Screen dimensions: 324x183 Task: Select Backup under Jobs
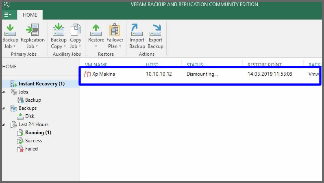pos(33,100)
